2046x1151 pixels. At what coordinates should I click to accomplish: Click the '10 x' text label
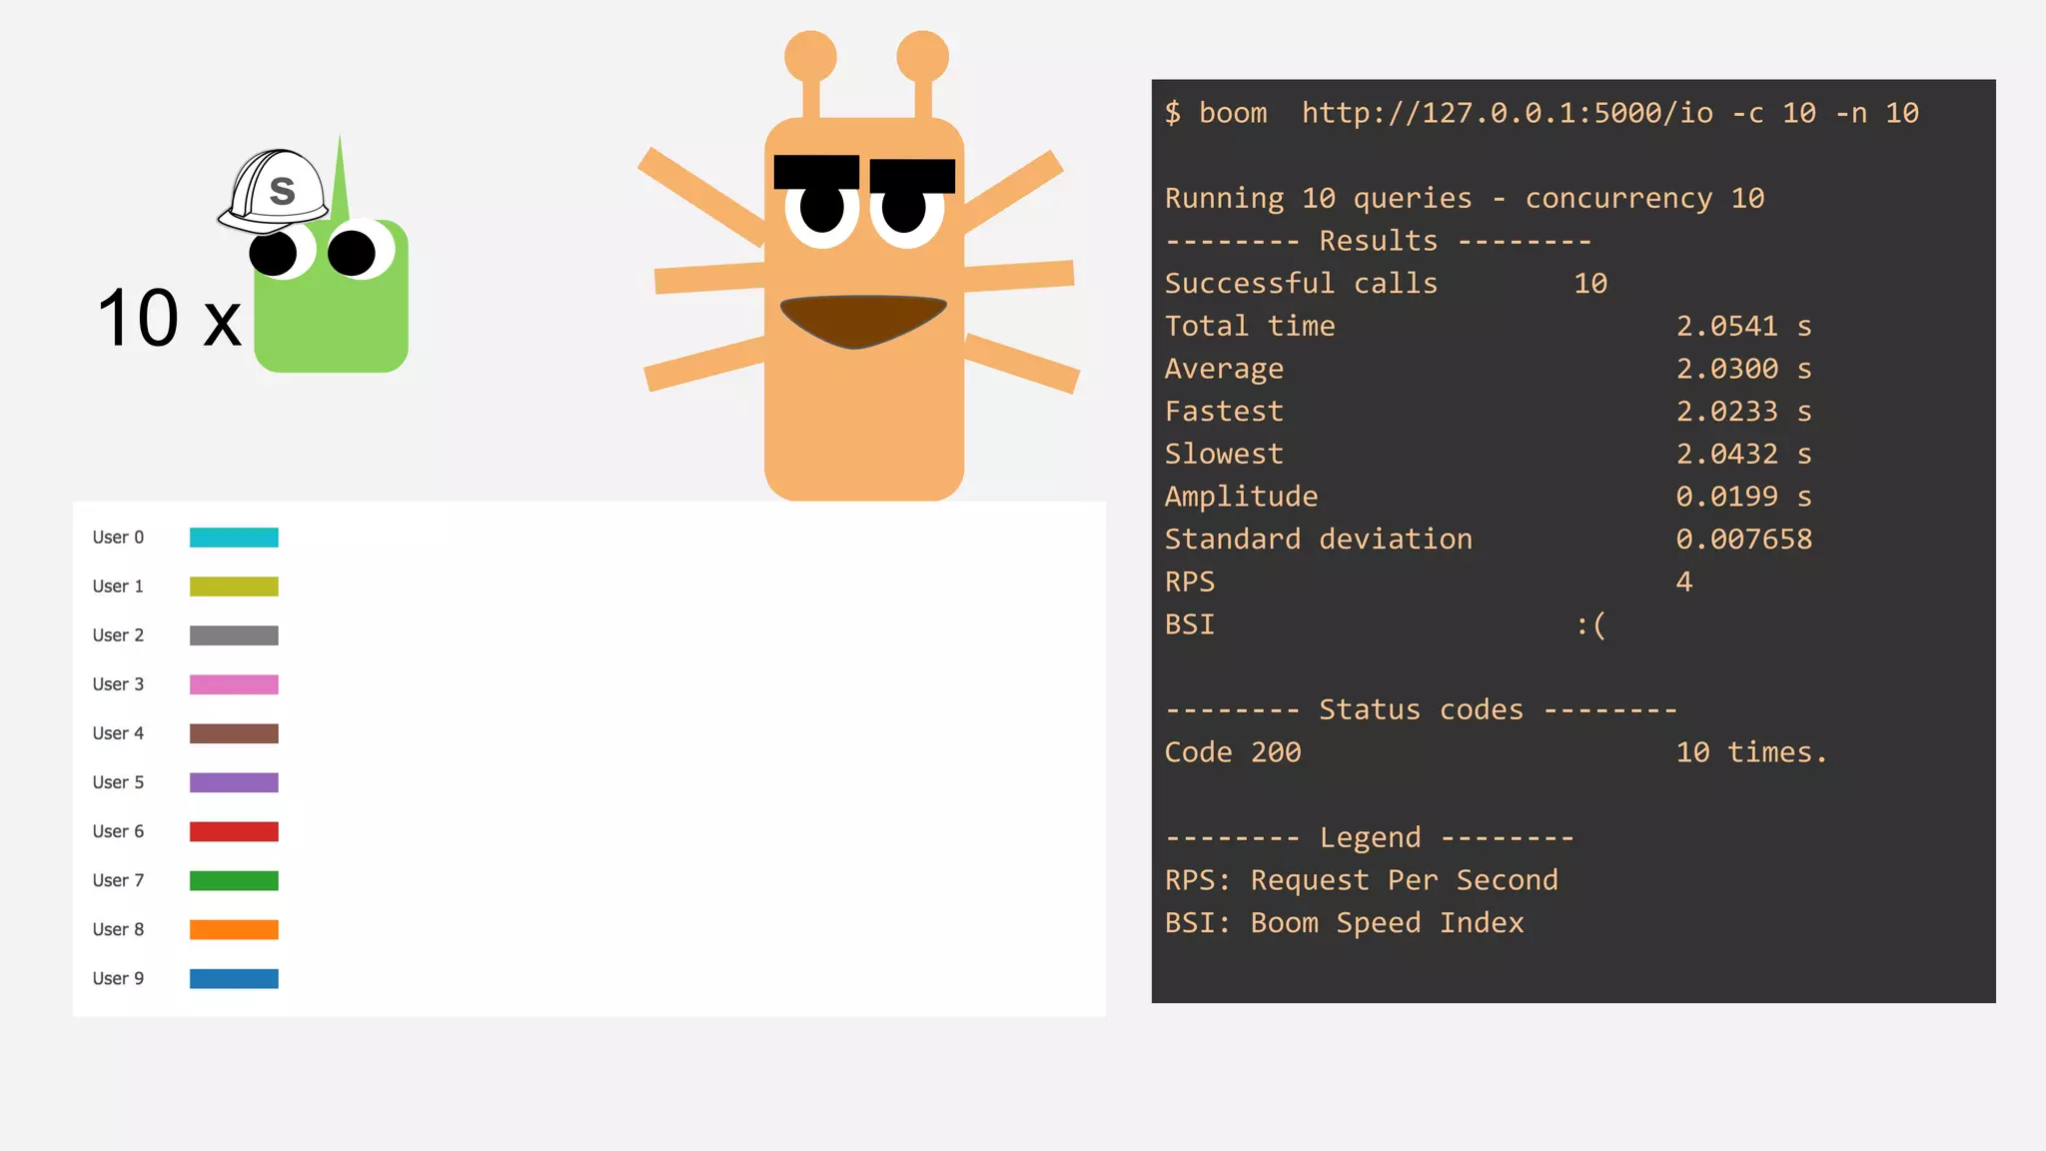tap(169, 320)
